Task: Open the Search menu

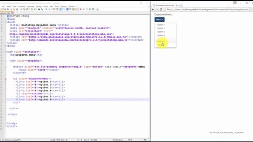Action: pyautogui.click(x=9, y=6)
